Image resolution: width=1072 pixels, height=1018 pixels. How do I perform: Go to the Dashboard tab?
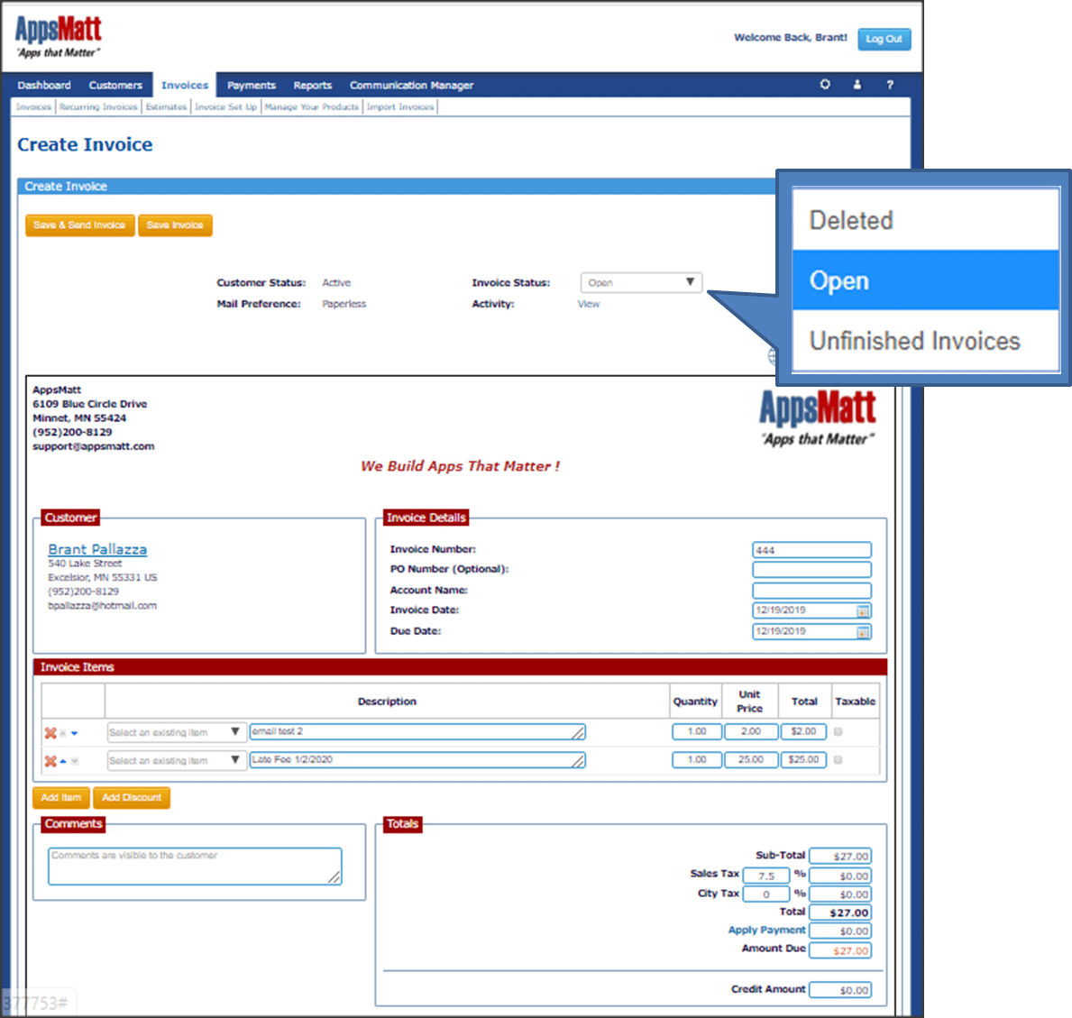pyautogui.click(x=44, y=86)
